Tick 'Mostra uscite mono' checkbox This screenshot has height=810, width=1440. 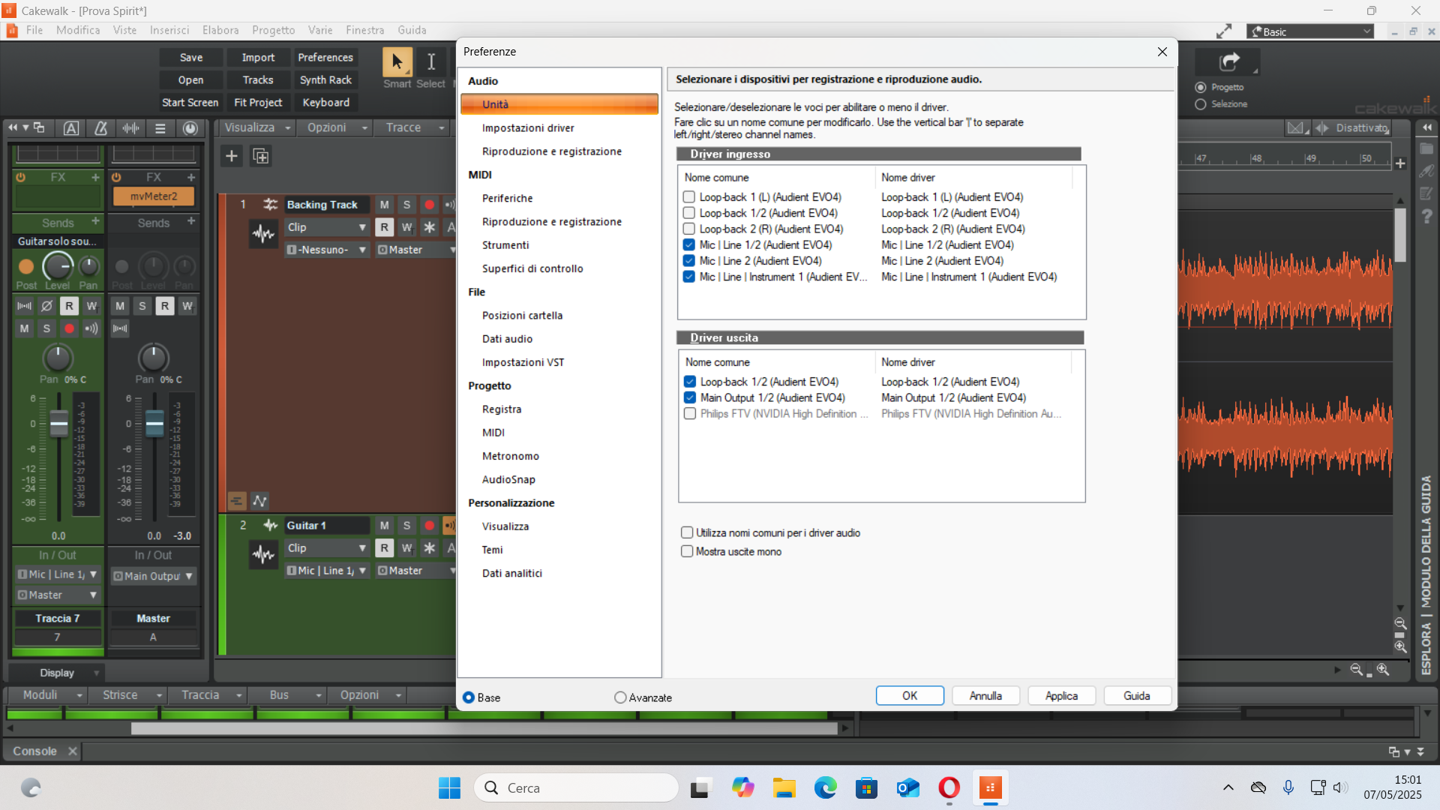point(687,551)
